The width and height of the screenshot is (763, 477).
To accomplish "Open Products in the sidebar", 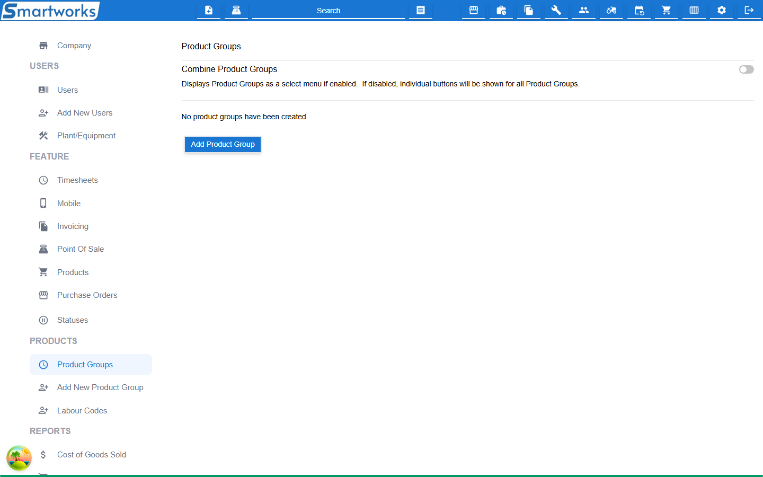I will coord(91,272).
